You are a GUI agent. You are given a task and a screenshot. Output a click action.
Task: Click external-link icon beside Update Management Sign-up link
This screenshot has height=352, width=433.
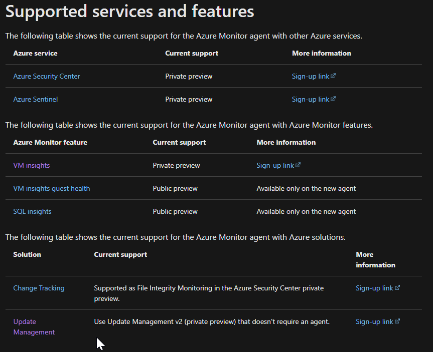coord(398,321)
